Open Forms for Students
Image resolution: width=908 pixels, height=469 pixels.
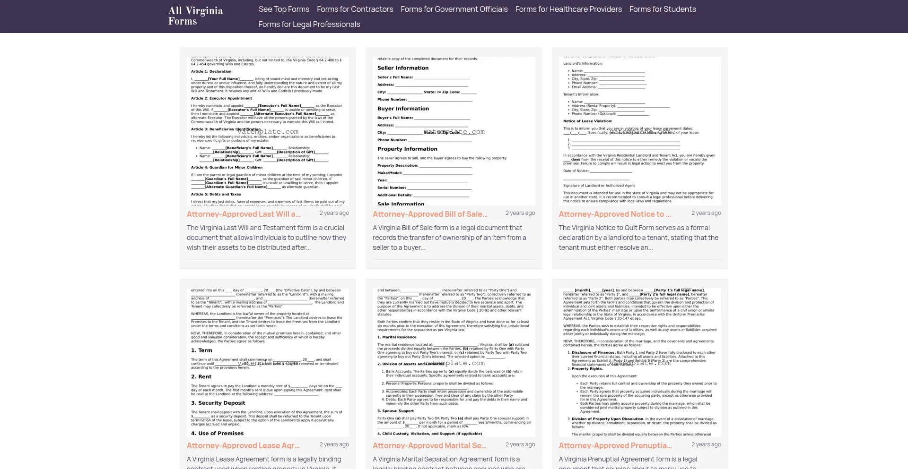(663, 9)
